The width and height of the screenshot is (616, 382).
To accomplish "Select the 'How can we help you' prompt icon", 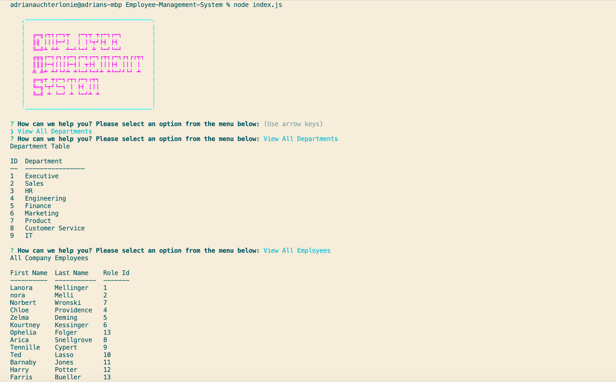I will 12,124.
